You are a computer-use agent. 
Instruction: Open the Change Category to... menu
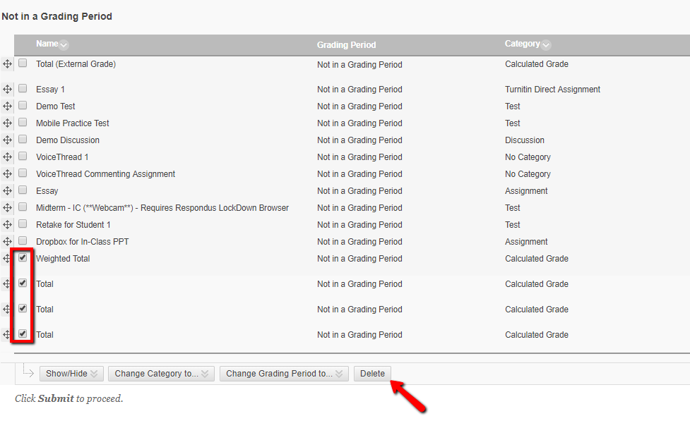click(161, 374)
